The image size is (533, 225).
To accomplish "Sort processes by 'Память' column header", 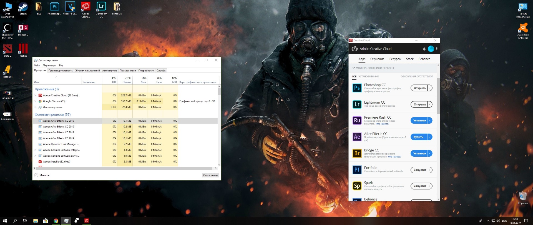I will click(x=125, y=80).
